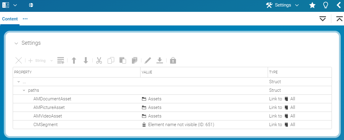
Task: Click the TYPE column header
Action: point(300,72)
